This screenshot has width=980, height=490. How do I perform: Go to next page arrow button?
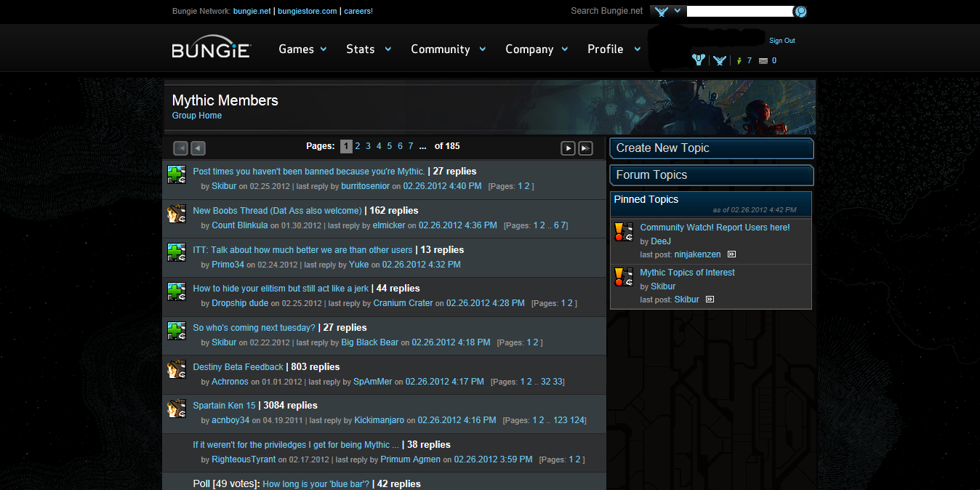[x=569, y=148]
